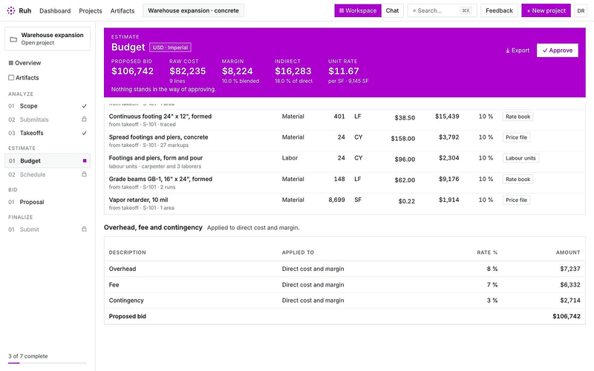Click the Contingency 3 % rate cell
Image resolution: width=594 pixels, height=371 pixels.
(x=492, y=301)
